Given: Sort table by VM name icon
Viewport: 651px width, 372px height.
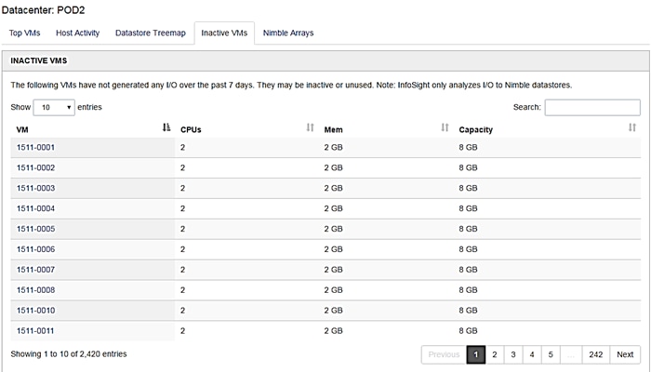Looking at the screenshot, I should 166,127.
